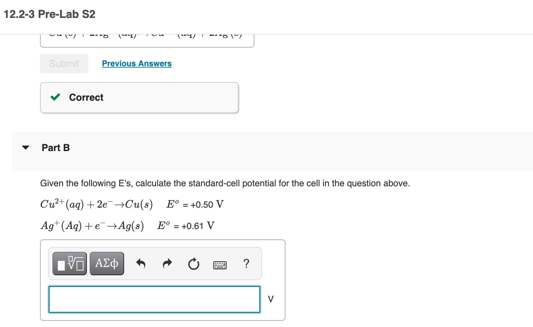Open help with the question mark icon
This screenshot has height=327, width=533.
pos(246,264)
